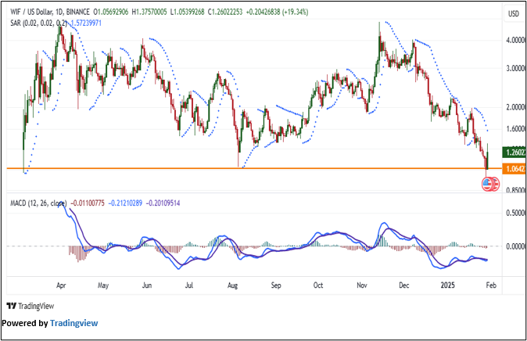Click the TradingView logo below the chart

[30, 306]
